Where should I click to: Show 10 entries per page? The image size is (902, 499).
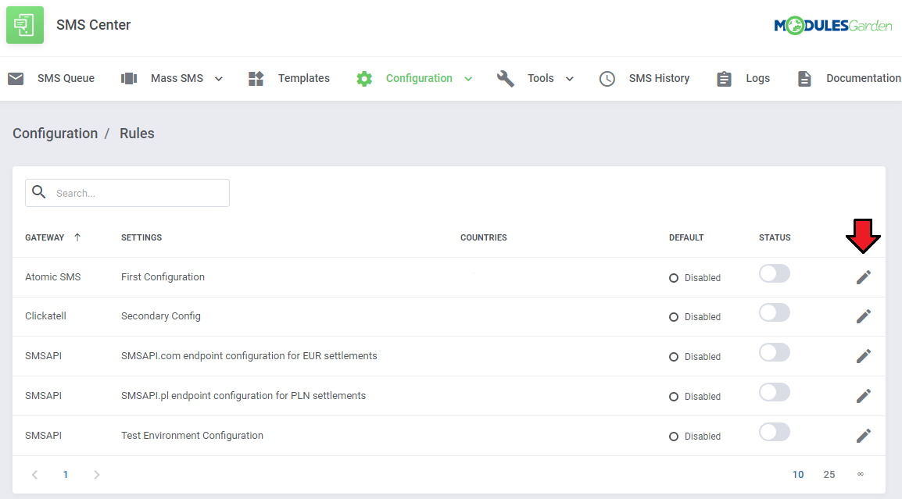[798, 474]
